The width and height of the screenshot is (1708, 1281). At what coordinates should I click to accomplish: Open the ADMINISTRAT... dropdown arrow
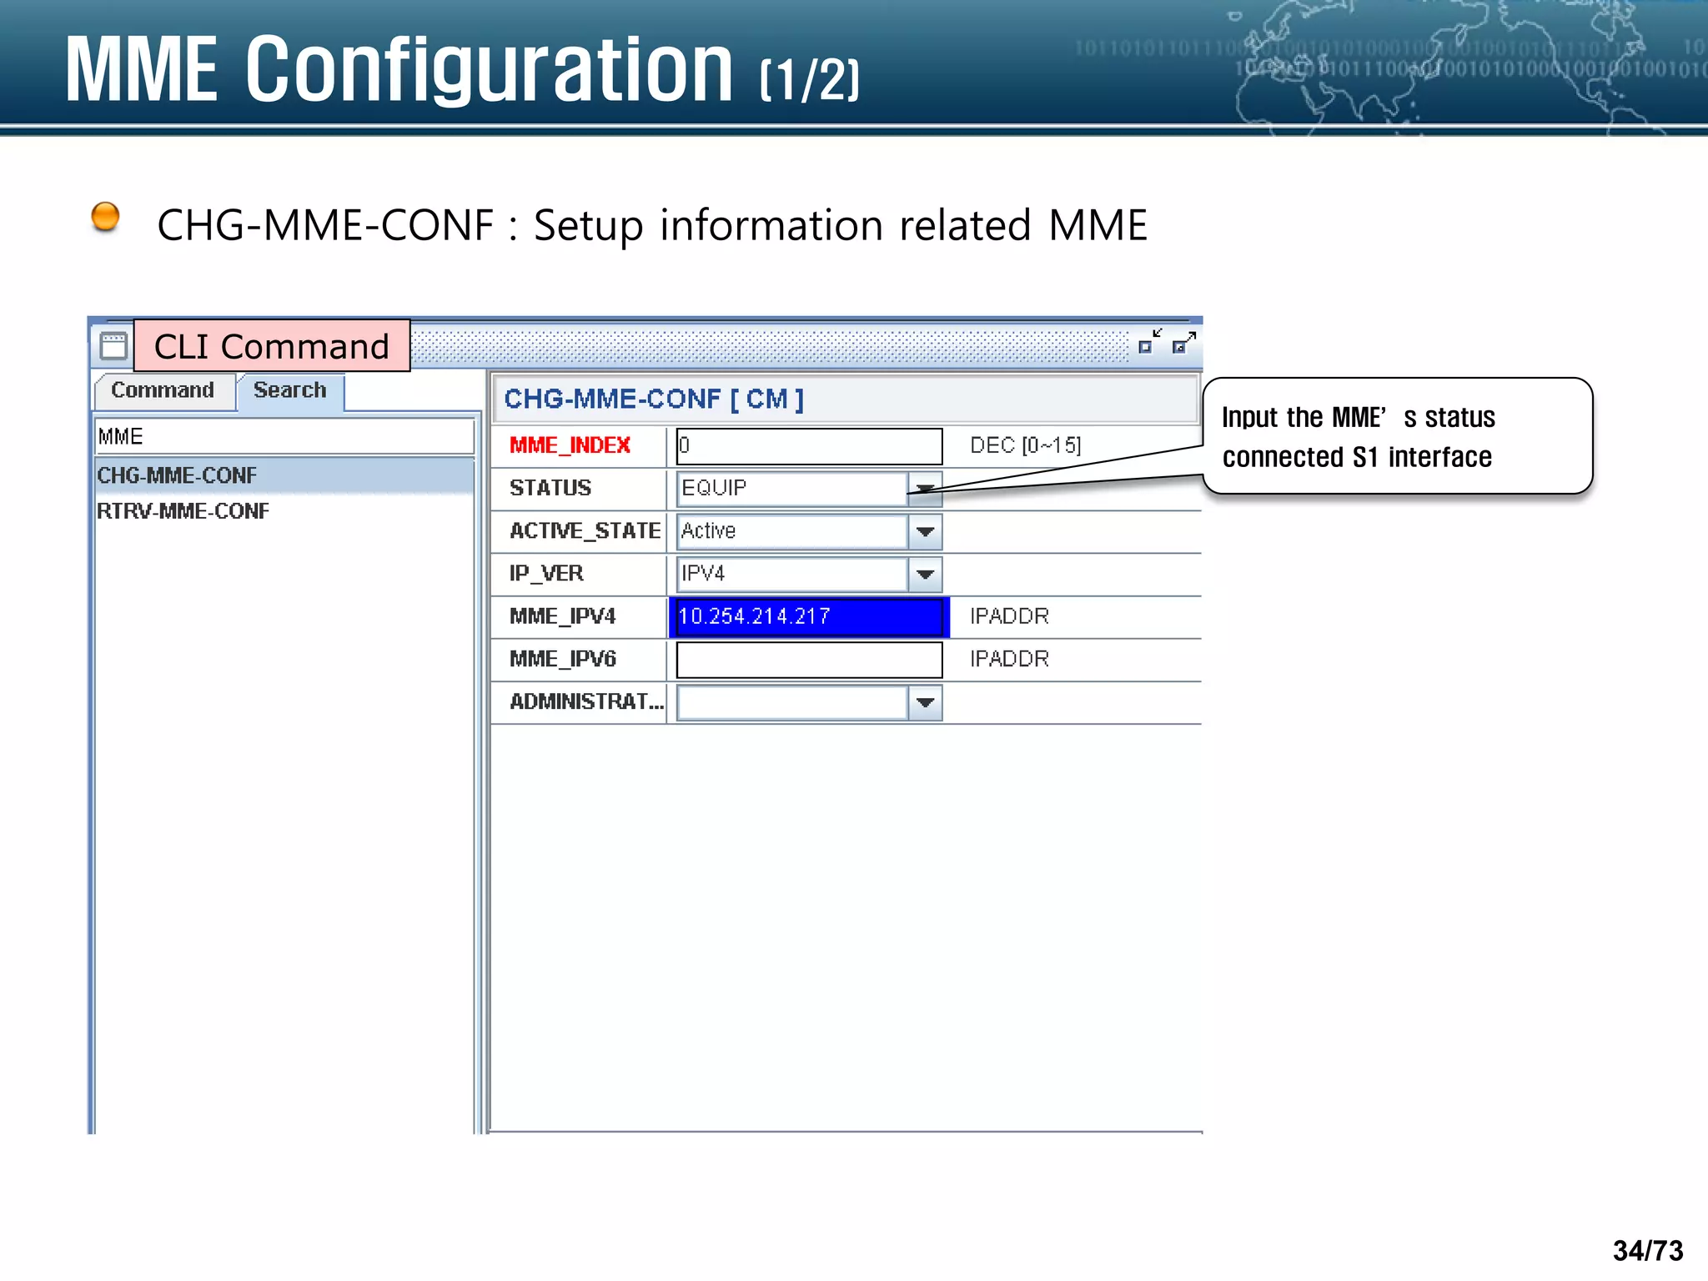[x=925, y=702]
